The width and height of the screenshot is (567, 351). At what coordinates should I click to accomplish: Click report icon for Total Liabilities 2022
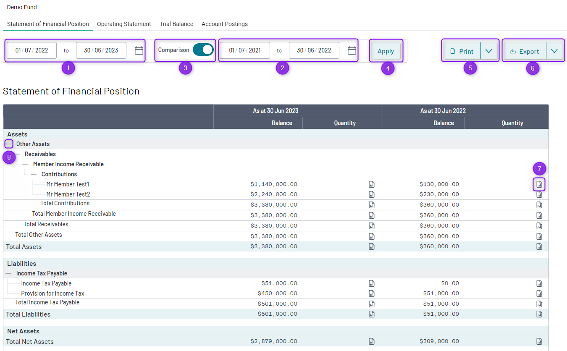539,314
